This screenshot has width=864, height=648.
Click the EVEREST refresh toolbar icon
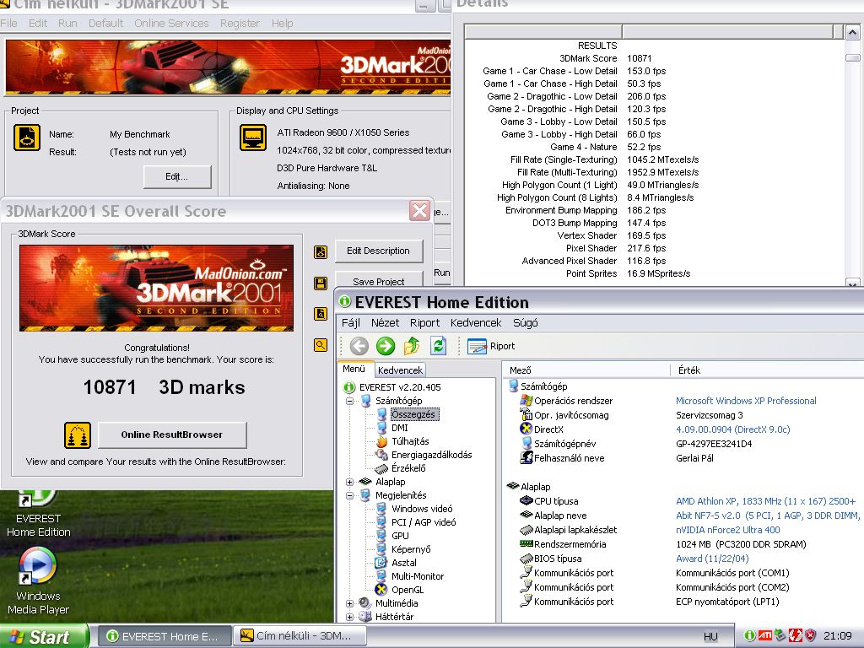point(438,346)
